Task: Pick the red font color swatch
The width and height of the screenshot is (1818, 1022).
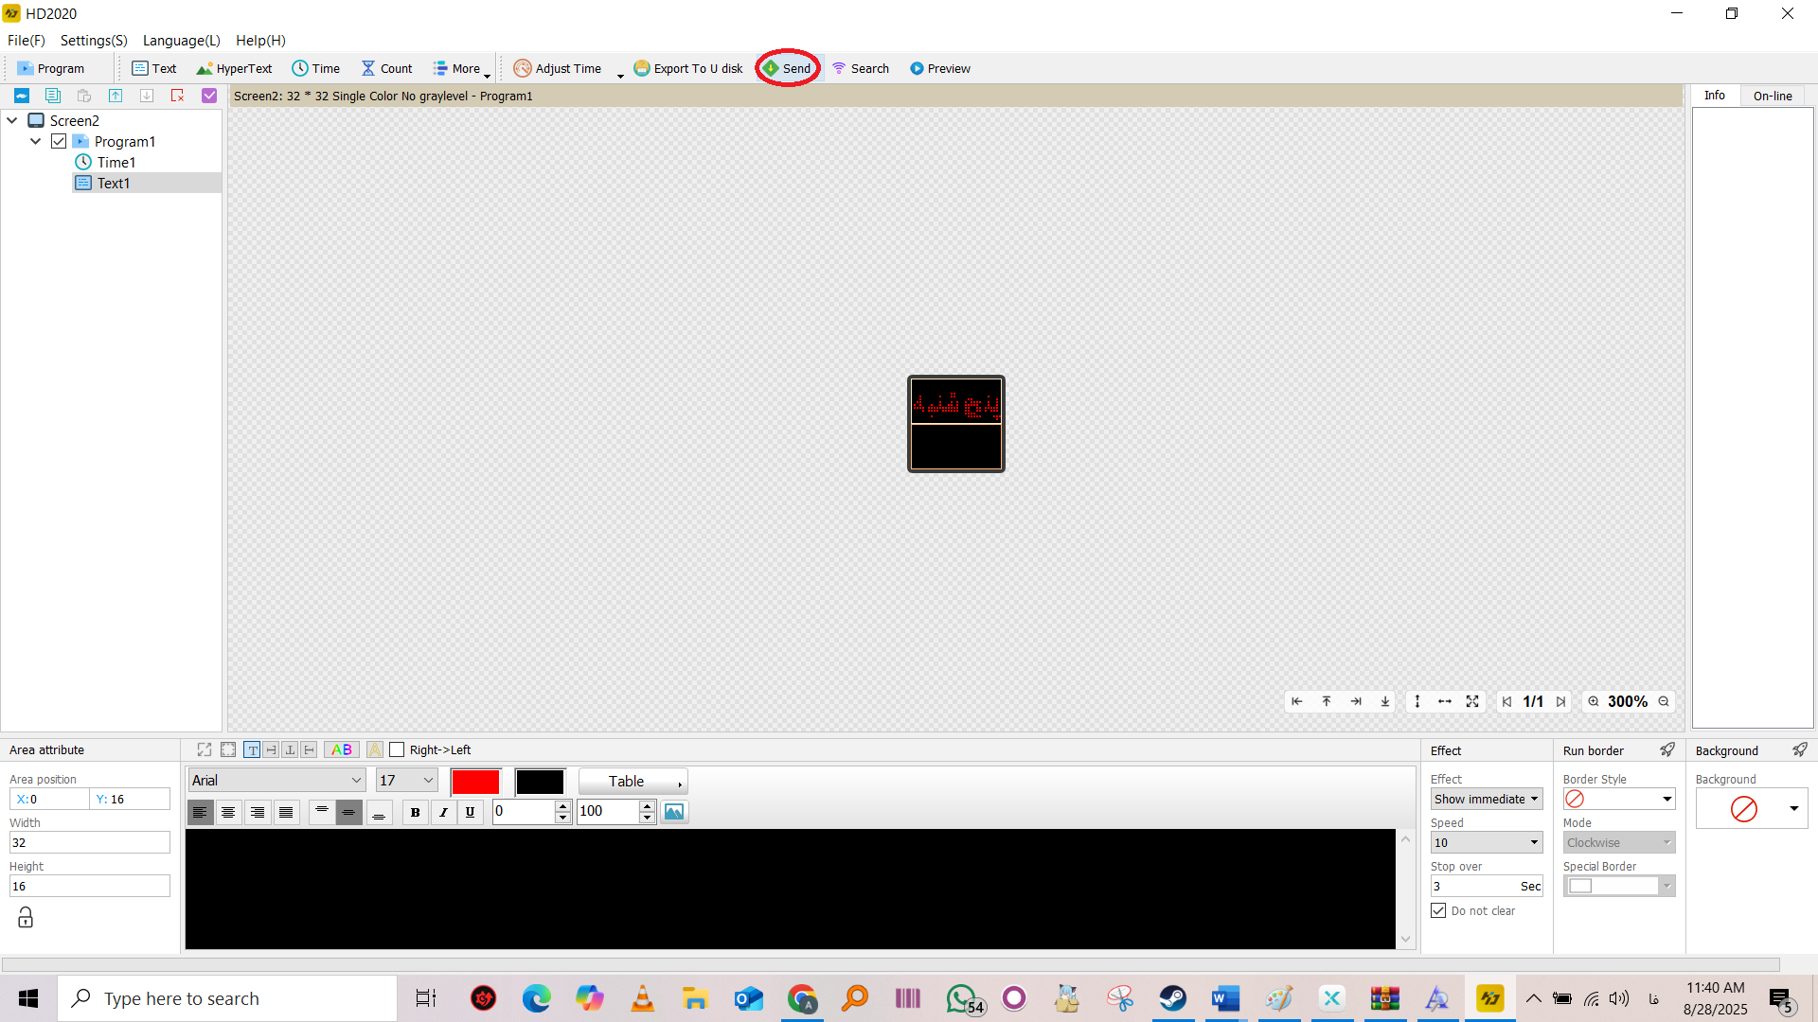Action: [475, 782]
